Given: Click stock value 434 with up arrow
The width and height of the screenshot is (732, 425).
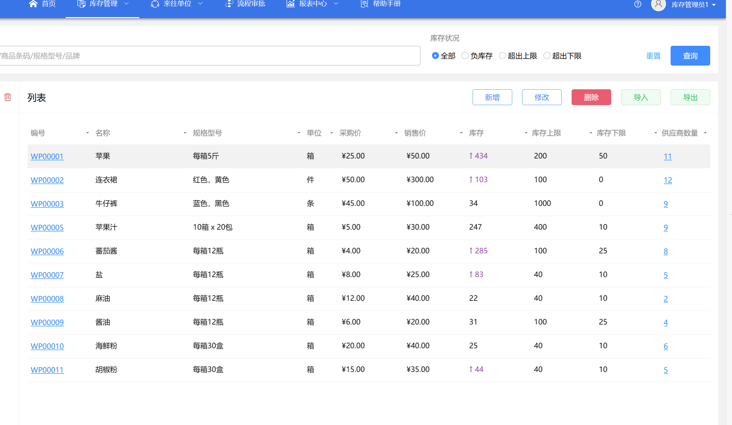Looking at the screenshot, I should tap(478, 156).
